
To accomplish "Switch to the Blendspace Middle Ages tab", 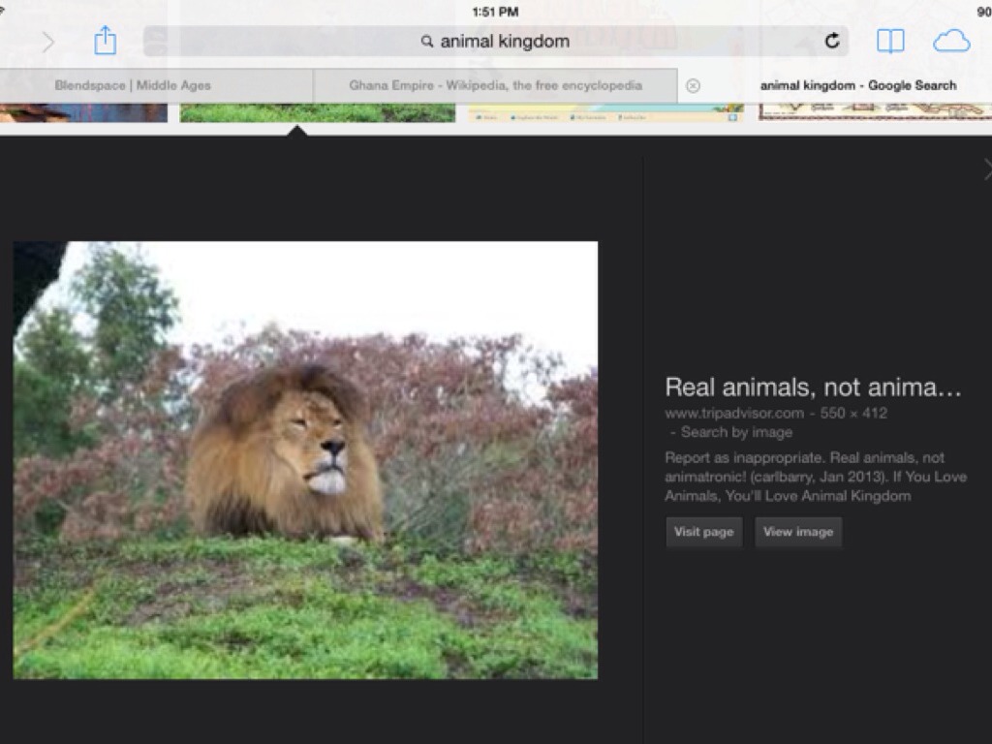I will [x=133, y=85].
